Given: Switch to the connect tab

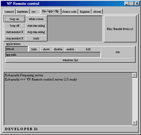Looking at the screenshot, I should 9,12.
